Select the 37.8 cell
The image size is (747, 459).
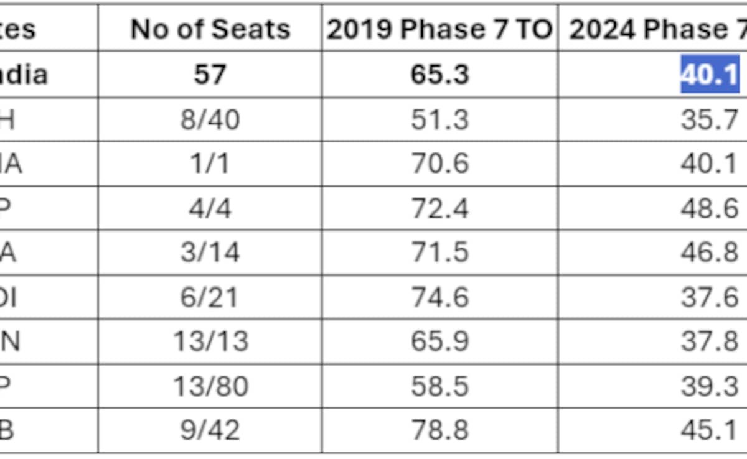[x=710, y=341]
